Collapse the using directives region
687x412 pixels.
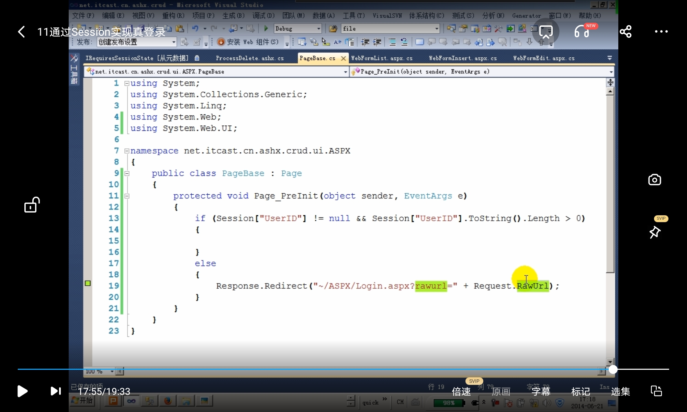pos(127,83)
